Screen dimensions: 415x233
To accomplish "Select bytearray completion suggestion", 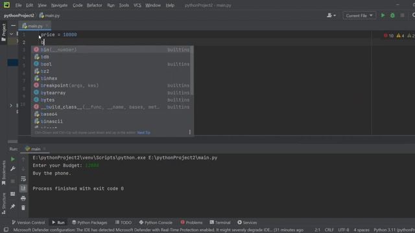I will 111,93.
